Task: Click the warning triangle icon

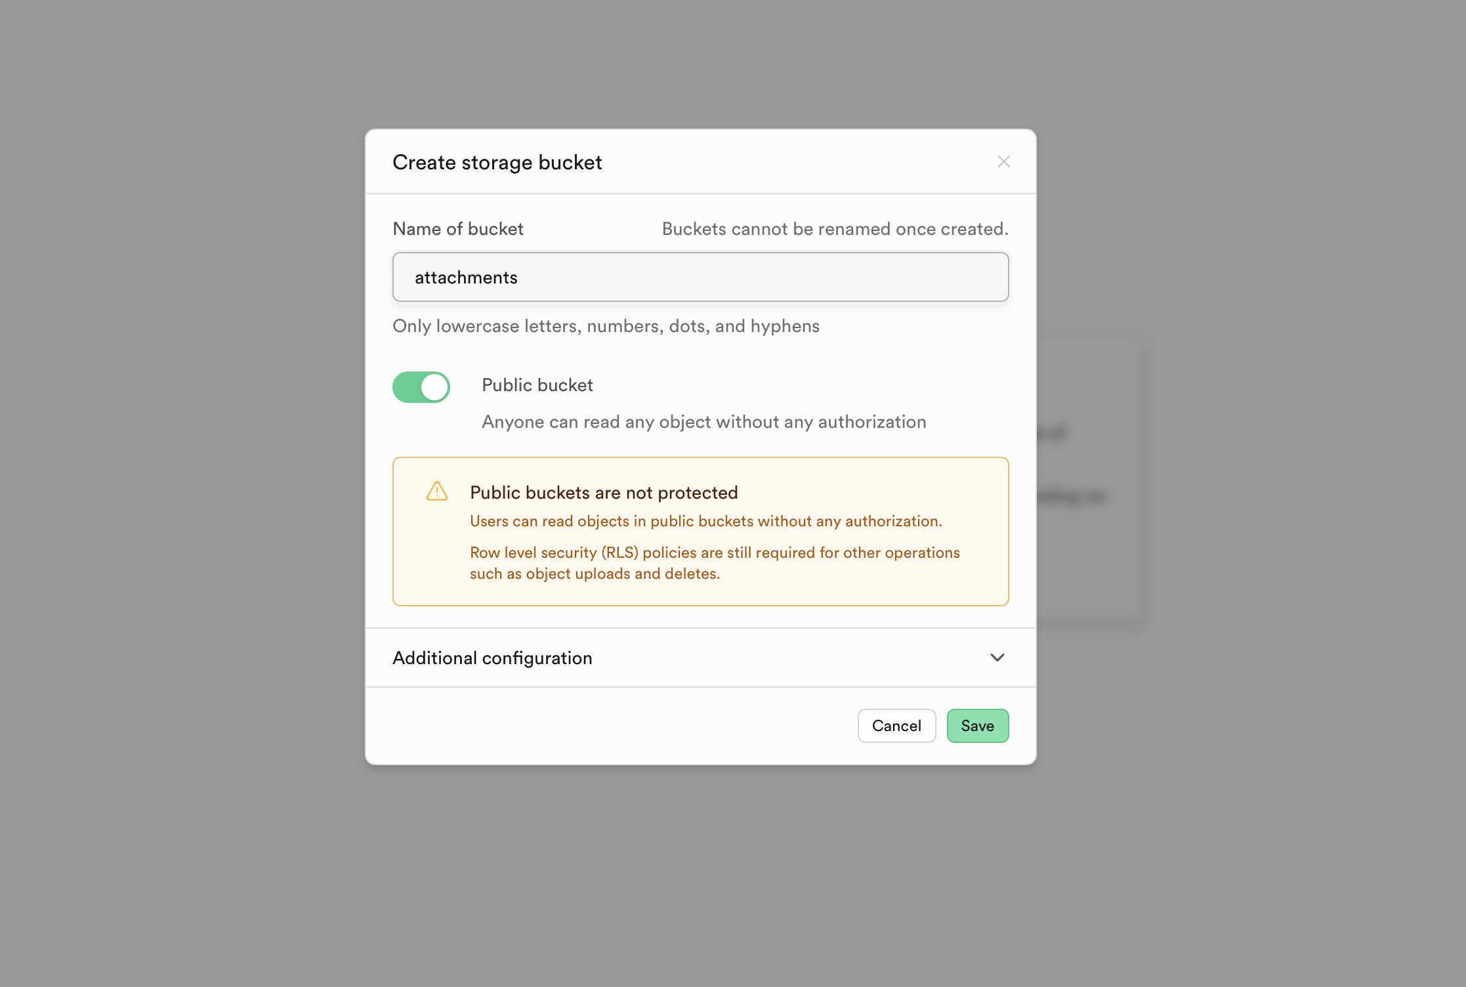Action: click(437, 491)
